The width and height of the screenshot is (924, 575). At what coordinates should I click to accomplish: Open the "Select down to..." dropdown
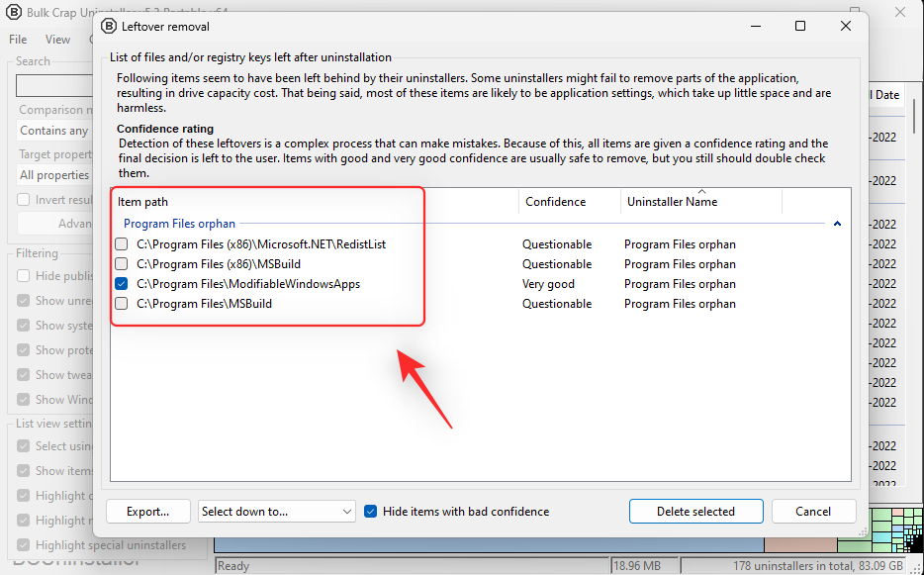click(x=277, y=512)
